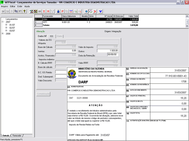
Task: Switch to the Fornecedor bottom tab
Action: pos(17,136)
